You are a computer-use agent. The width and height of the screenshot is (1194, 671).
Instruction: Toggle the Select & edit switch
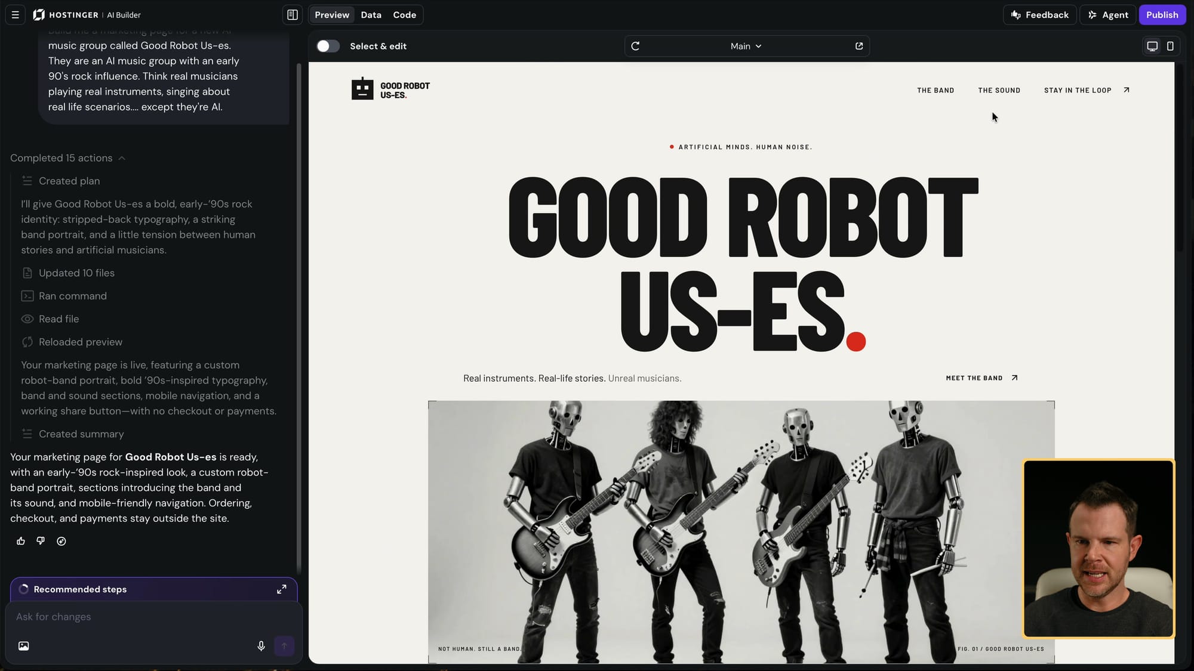pos(328,46)
